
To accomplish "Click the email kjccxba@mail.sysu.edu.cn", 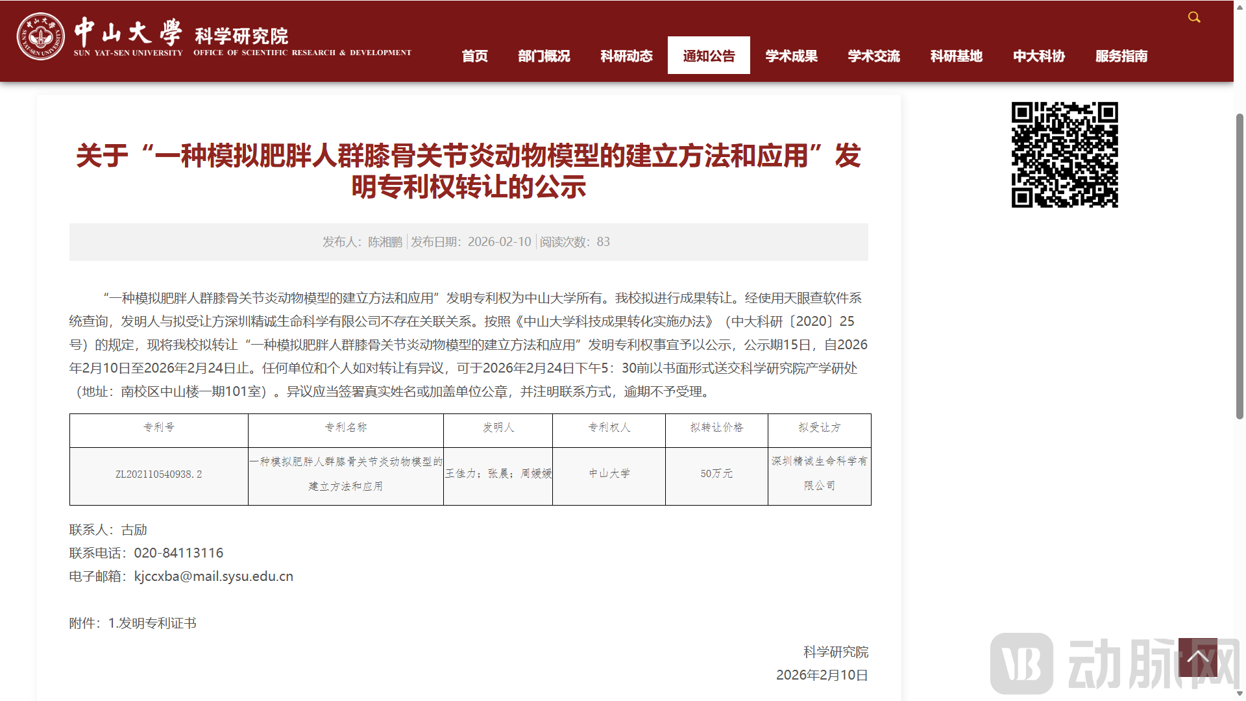I will 214,576.
